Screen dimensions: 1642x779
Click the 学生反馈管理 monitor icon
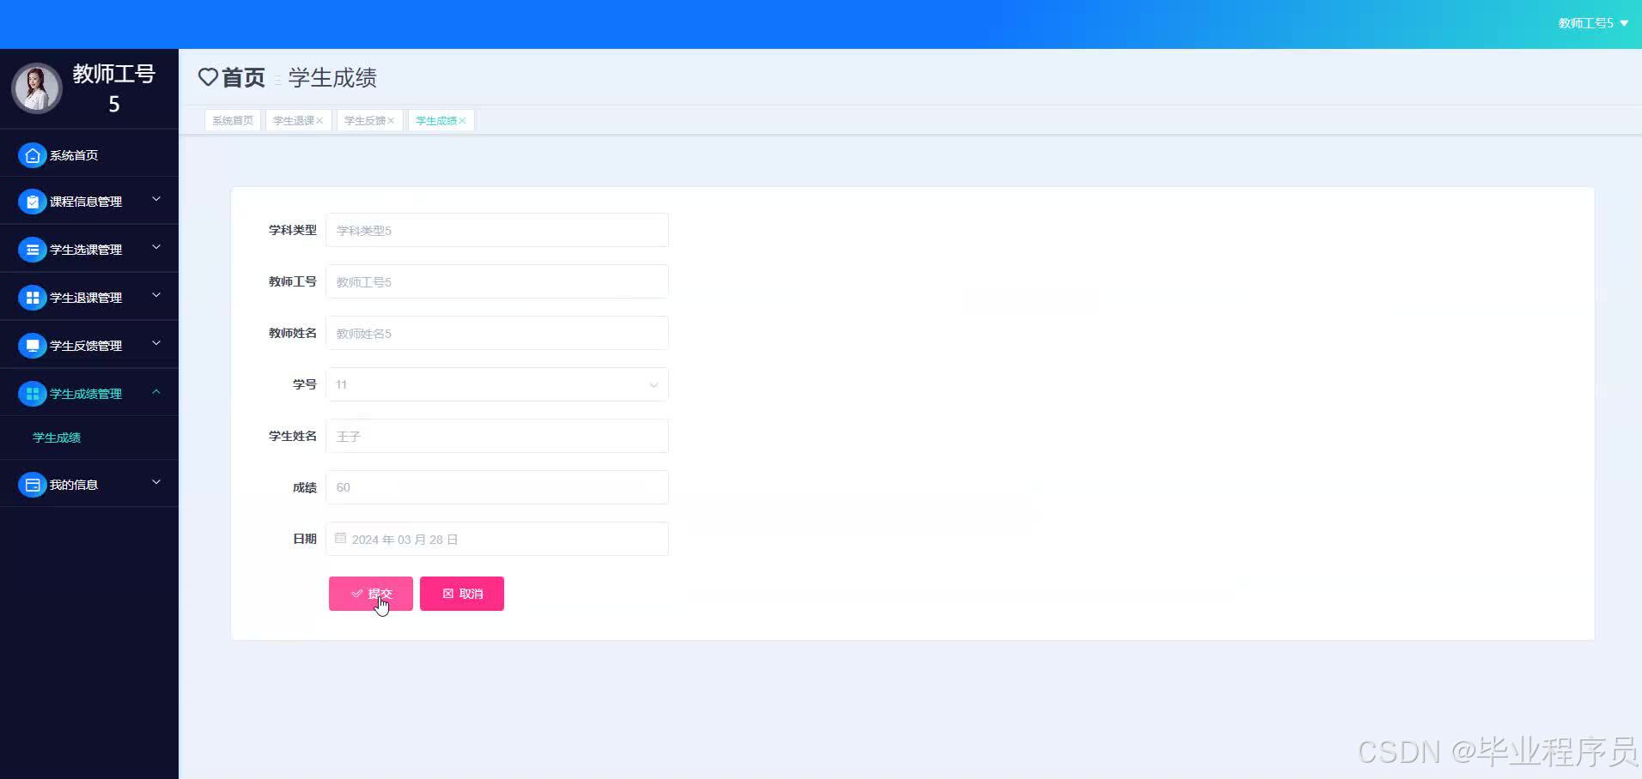pyautogui.click(x=32, y=346)
